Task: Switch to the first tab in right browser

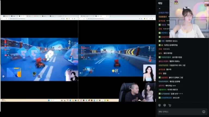Action: [x=87, y=16]
